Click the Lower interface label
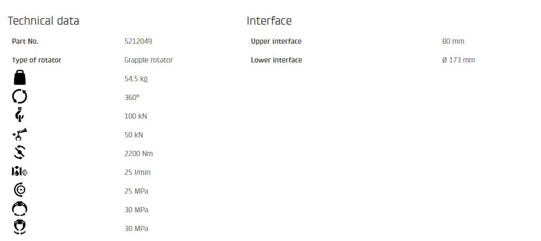This screenshot has height=241, width=541. pyautogui.click(x=276, y=60)
